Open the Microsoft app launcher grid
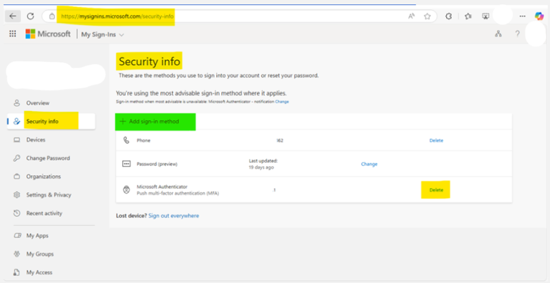Image resolution: width=550 pixels, height=283 pixels. pyautogui.click(x=13, y=34)
